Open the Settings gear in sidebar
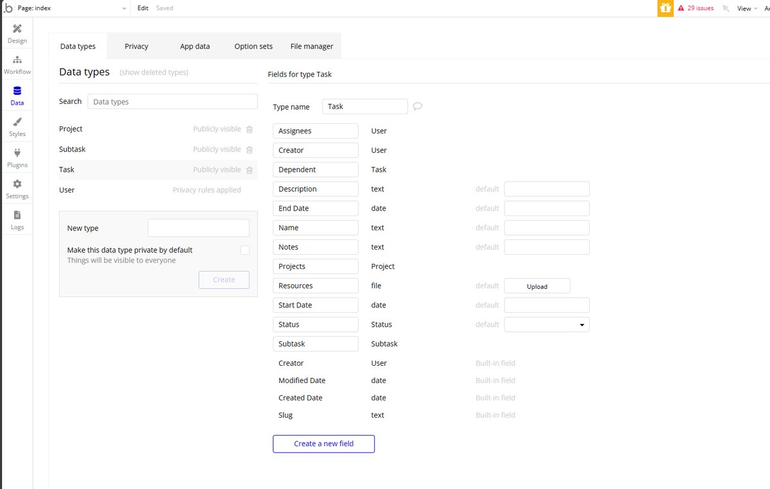 17,184
